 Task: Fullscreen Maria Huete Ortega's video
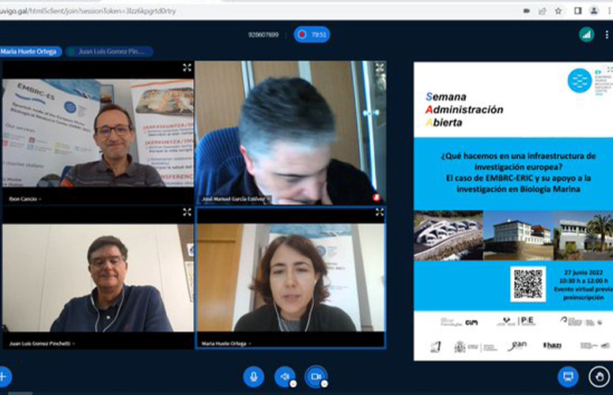380,212
